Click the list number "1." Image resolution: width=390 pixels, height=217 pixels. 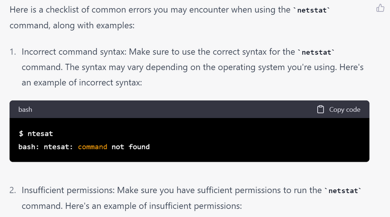13,52
